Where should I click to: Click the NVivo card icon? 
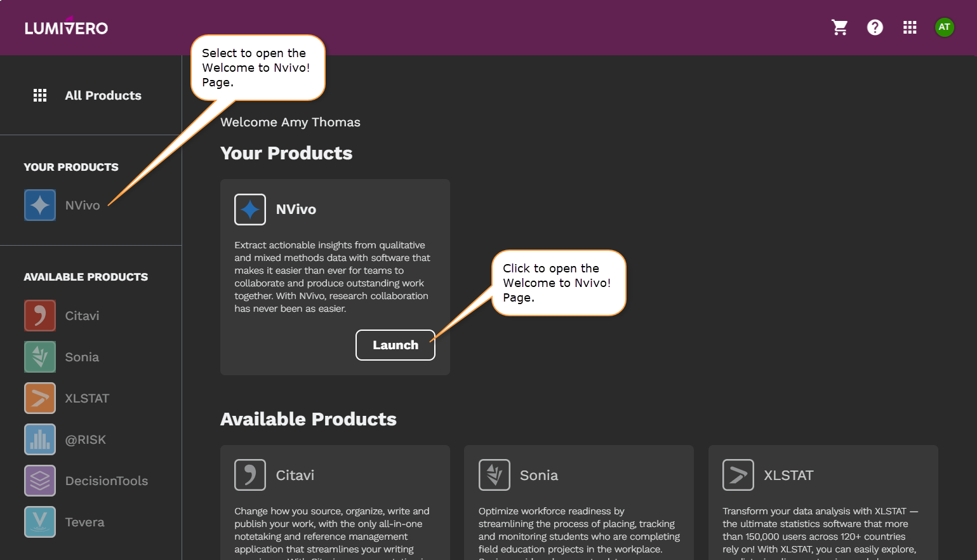(250, 210)
